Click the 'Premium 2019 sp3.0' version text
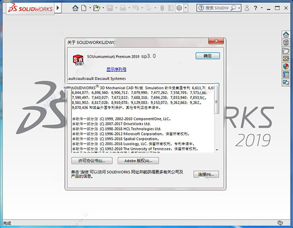The image size is (293, 228). 136,56
